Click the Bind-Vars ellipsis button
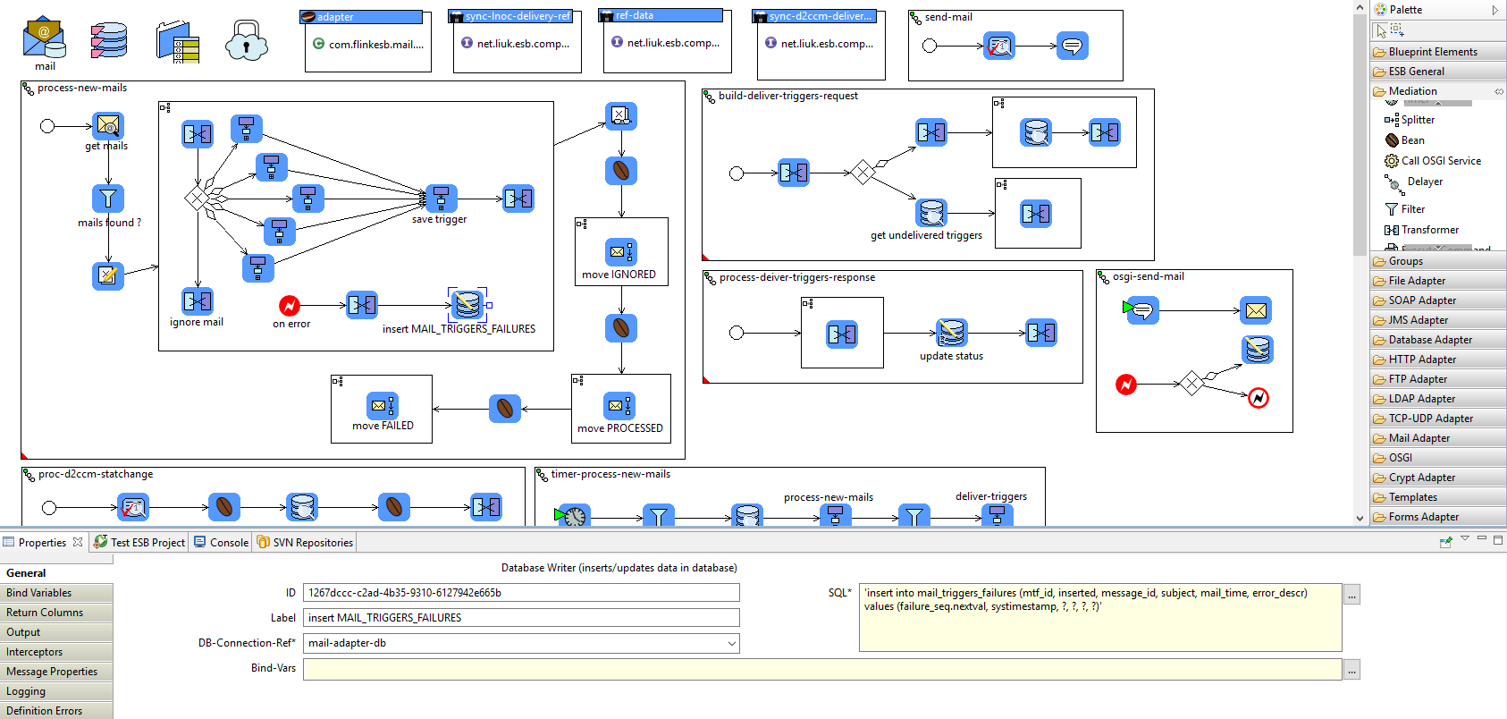The height and width of the screenshot is (719, 1507). point(1351,670)
